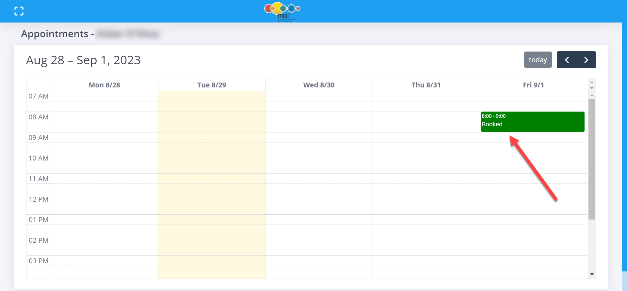
Task: Select the Tue 8/29 column header
Action: [x=212, y=85]
